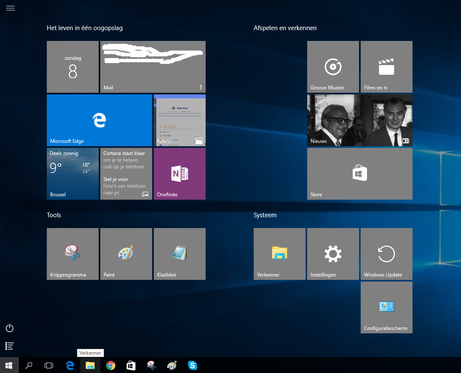Launch the OneNote tile
The height and width of the screenshot is (373, 461).
coord(180,174)
